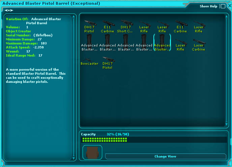Click the 'Volume: 1' line

coord(17,27)
